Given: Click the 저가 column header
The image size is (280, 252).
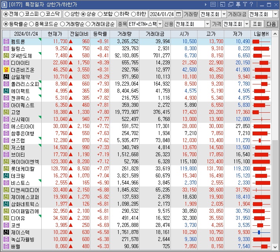Looking at the screenshot, I should pyautogui.click(x=237, y=34).
